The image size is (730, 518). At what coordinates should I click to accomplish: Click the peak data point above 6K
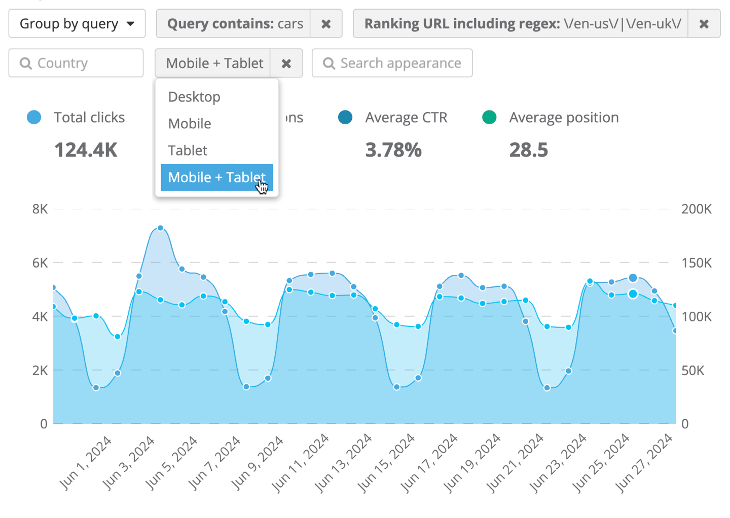(161, 228)
